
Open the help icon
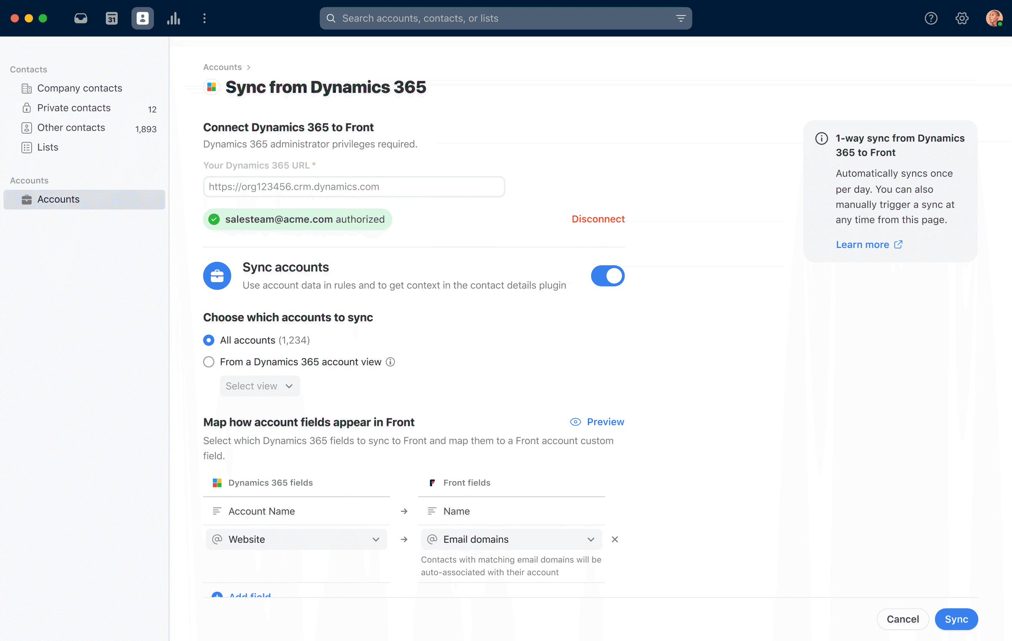point(931,18)
